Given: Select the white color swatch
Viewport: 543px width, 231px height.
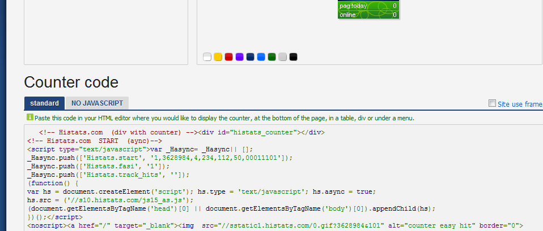Looking at the screenshot, I should click(207, 57).
